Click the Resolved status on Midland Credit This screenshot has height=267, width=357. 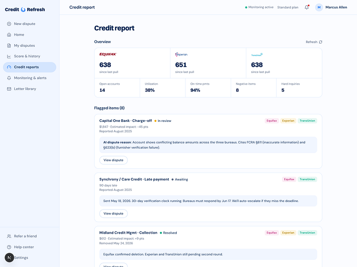point(168,233)
